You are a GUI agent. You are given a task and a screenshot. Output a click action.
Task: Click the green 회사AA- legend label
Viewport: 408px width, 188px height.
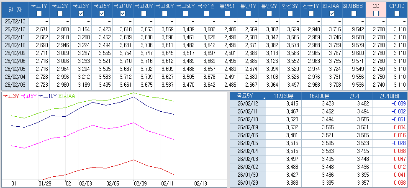tap(68, 96)
